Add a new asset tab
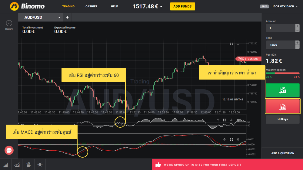303x170 pixels. 67,18
